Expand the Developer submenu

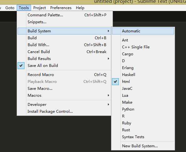tap(64, 105)
